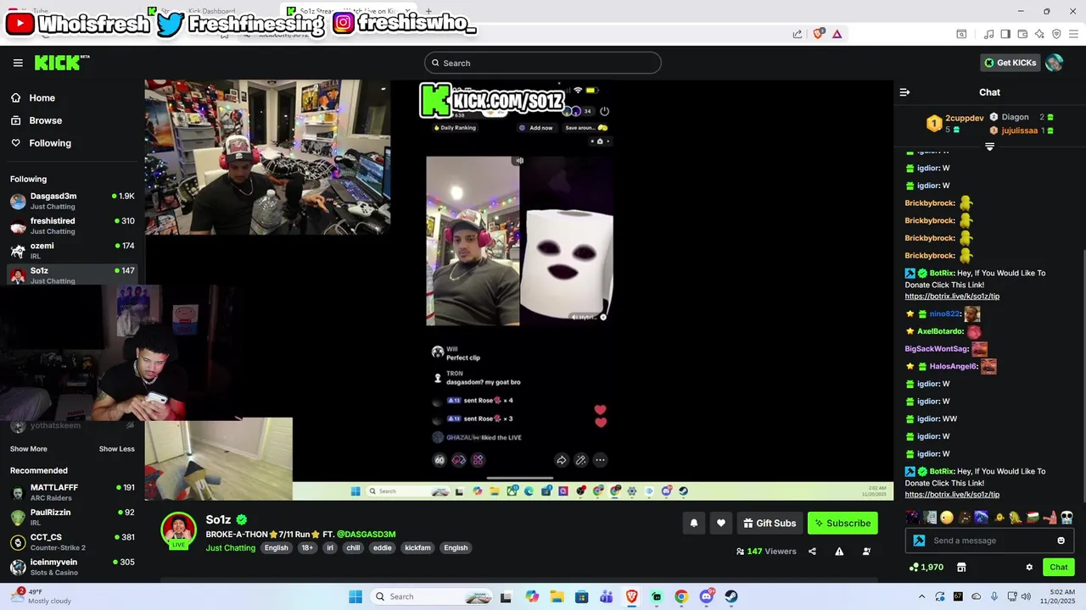The image size is (1086, 610).
Task: Click jujulissaa in the chat leaderboard
Action: tap(1019, 130)
